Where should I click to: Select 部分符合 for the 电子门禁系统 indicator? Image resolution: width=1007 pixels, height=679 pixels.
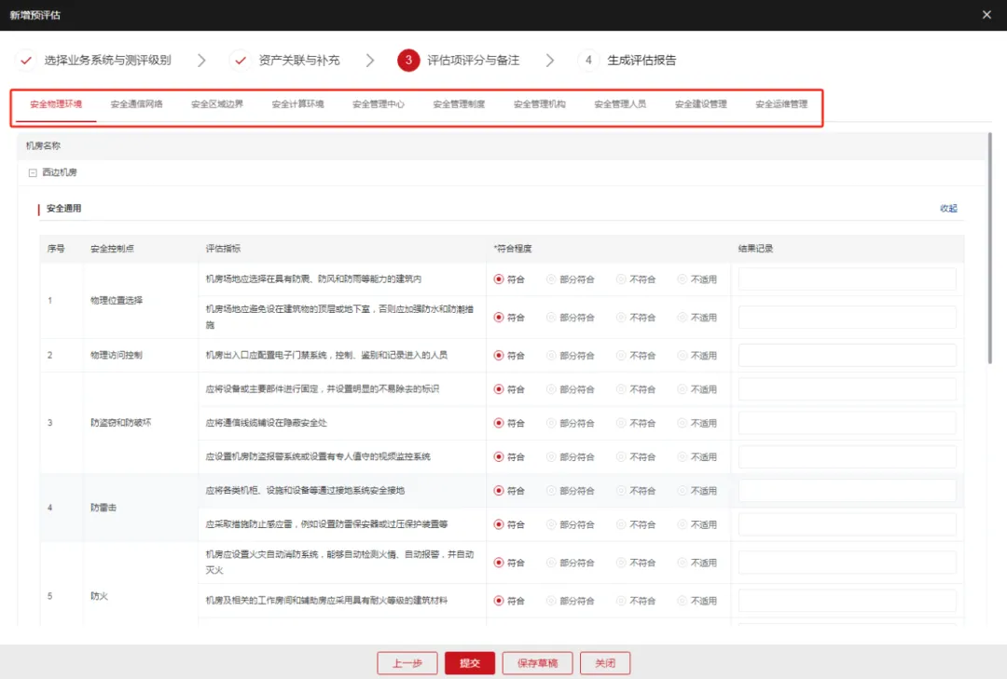pyautogui.click(x=551, y=356)
